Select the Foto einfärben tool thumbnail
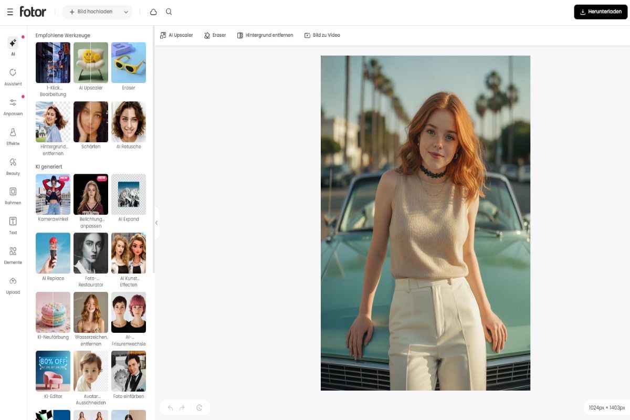The image size is (630, 420). (129, 371)
